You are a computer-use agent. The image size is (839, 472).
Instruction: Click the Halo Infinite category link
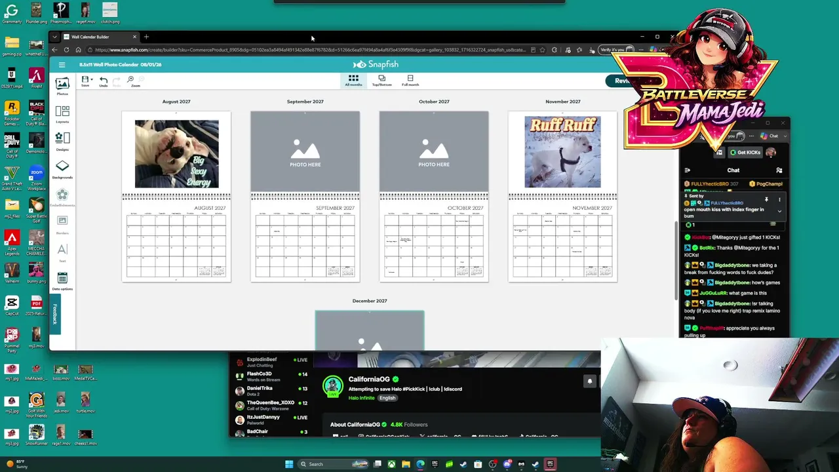click(x=362, y=398)
